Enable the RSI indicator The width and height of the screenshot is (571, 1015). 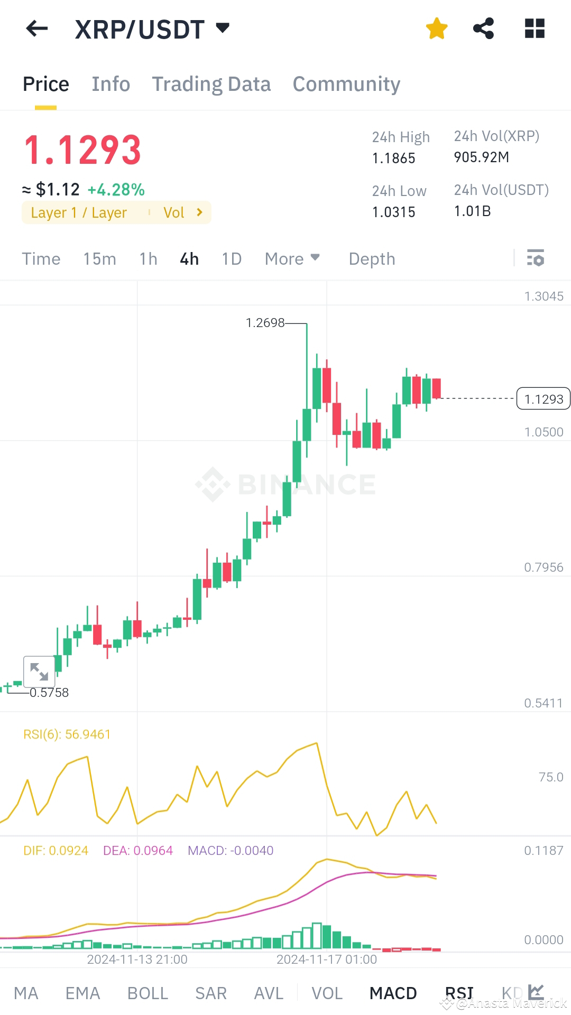click(459, 992)
